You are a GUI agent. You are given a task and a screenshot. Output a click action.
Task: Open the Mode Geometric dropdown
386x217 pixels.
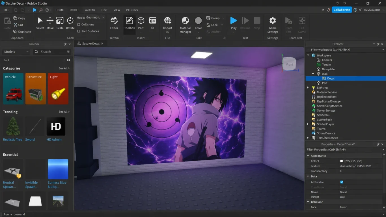click(95, 18)
